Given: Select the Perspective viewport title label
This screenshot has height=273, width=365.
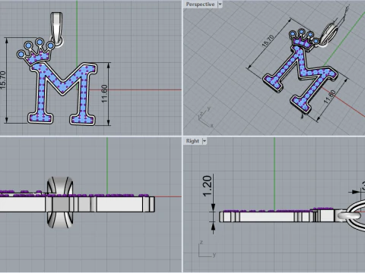Looking at the screenshot, I should click(200, 5).
